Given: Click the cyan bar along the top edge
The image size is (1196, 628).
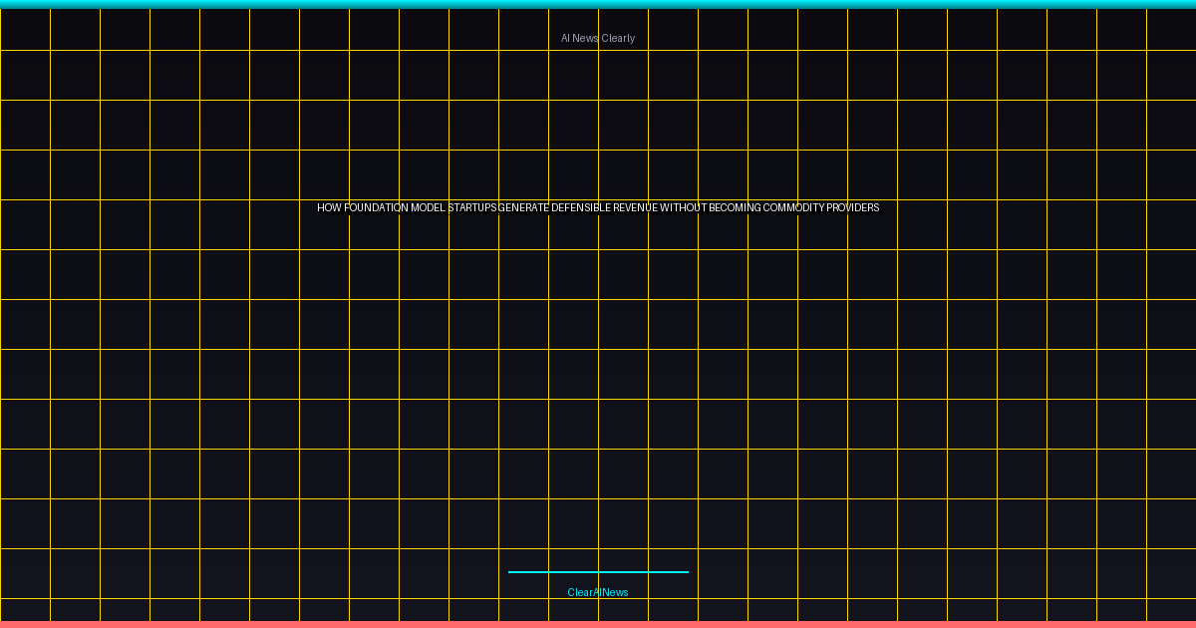Looking at the screenshot, I should [598, 4].
